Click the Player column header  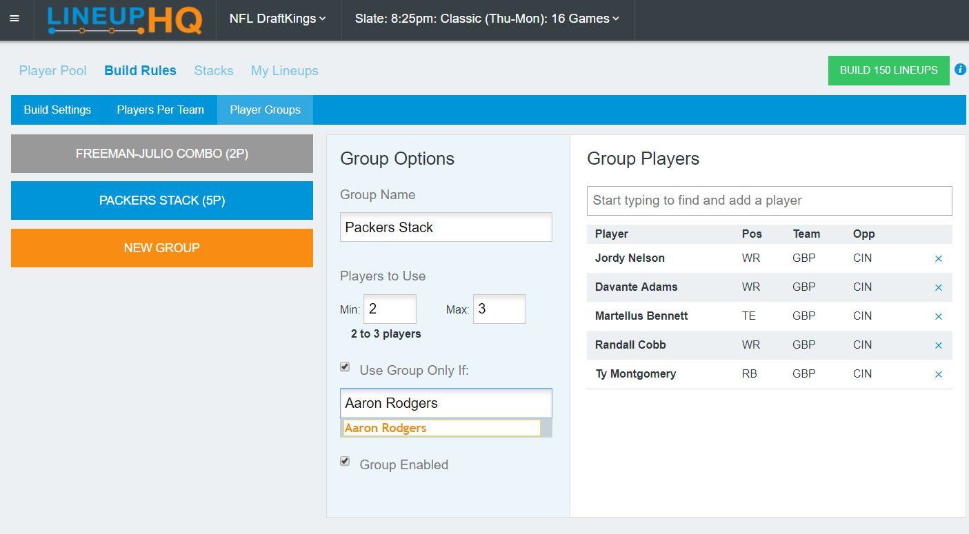tap(612, 234)
